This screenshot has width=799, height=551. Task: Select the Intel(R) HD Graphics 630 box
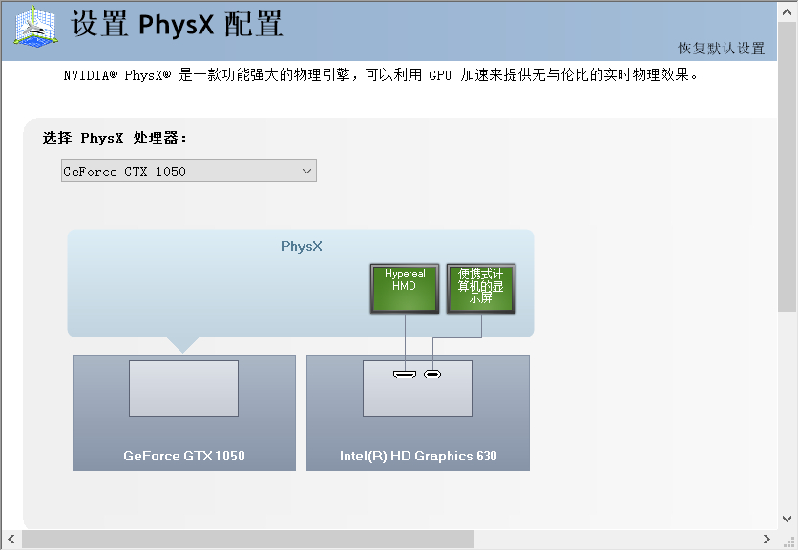pos(418,413)
